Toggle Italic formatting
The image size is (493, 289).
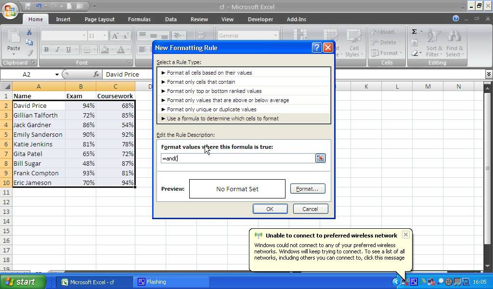click(57, 50)
